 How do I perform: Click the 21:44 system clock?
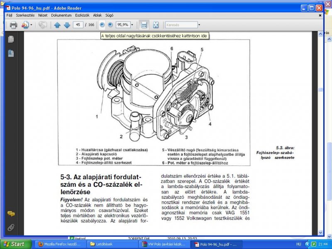pos(323,244)
